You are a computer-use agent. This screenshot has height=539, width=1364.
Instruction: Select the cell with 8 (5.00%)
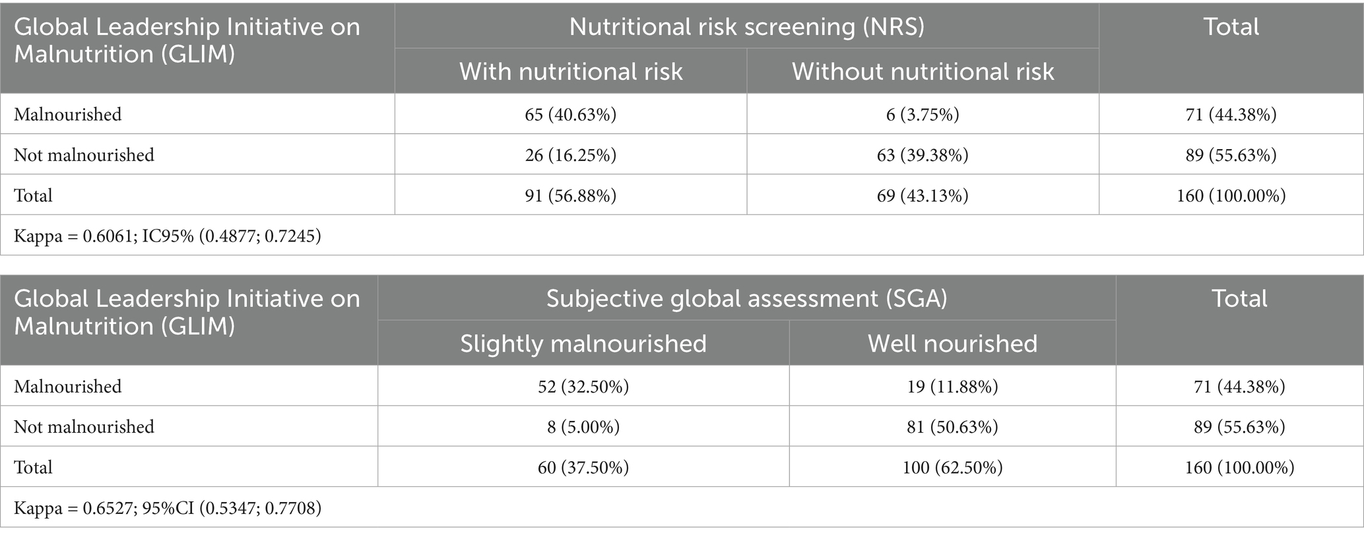(583, 427)
